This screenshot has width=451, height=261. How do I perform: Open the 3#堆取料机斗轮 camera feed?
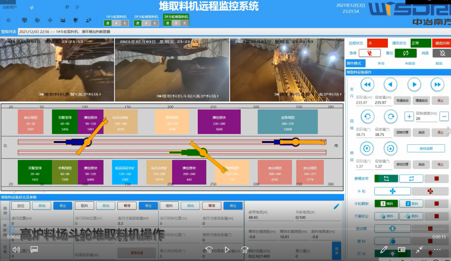point(172,70)
